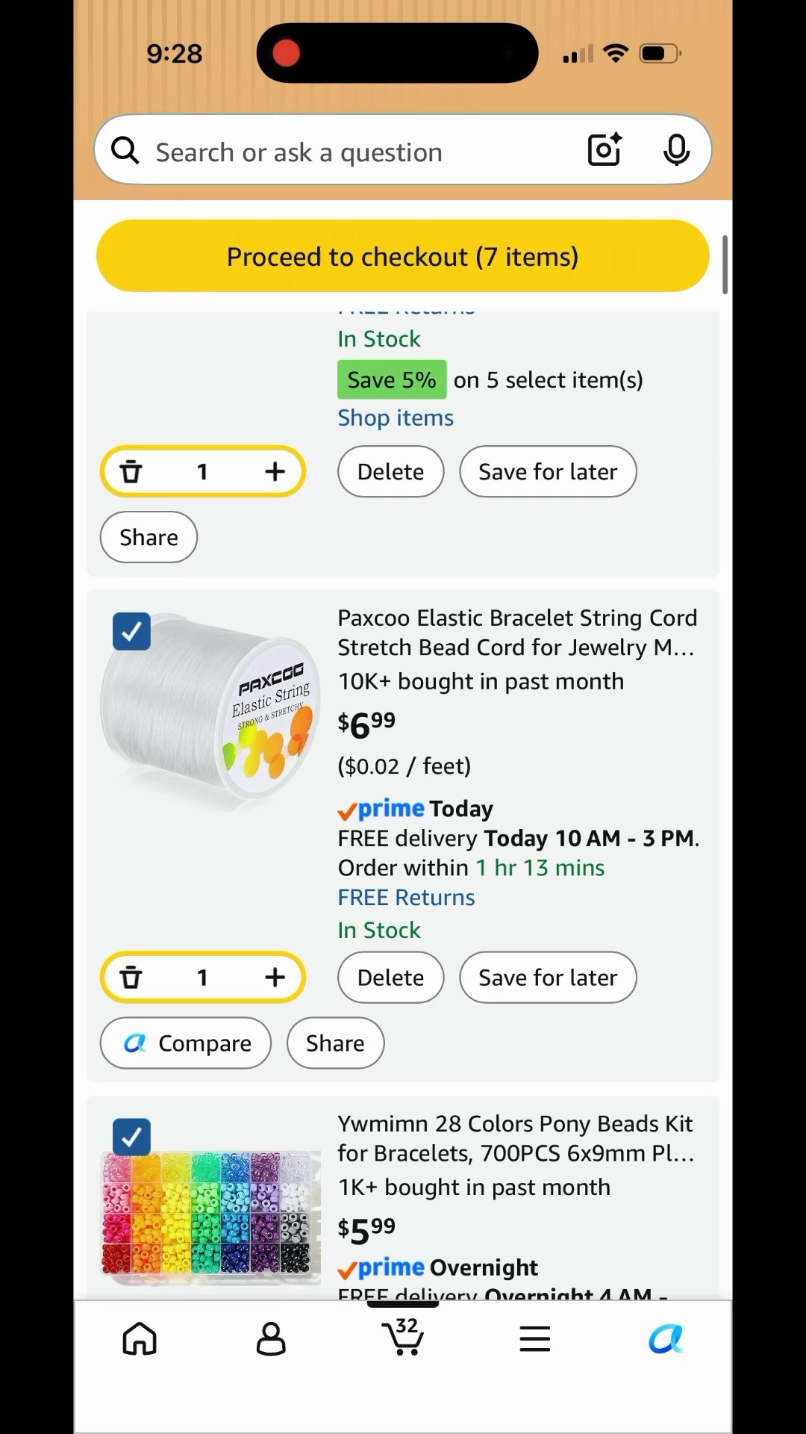This screenshot has width=806, height=1434.
Task: Tap trash icon in Paxcoo quantity stepper
Action: click(x=131, y=978)
